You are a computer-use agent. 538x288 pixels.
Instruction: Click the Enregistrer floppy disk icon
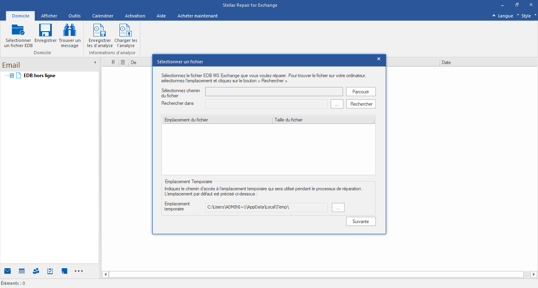tap(45, 31)
